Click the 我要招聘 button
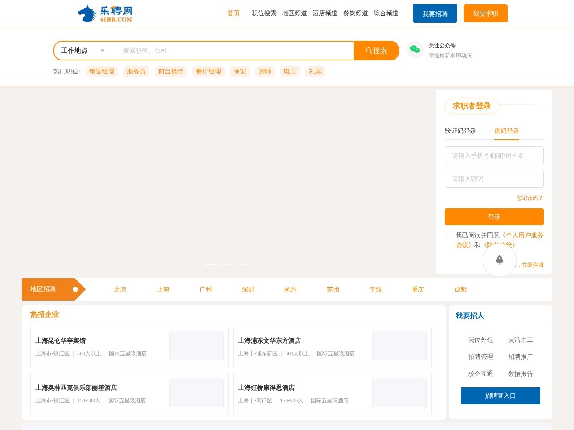 click(x=435, y=13)
